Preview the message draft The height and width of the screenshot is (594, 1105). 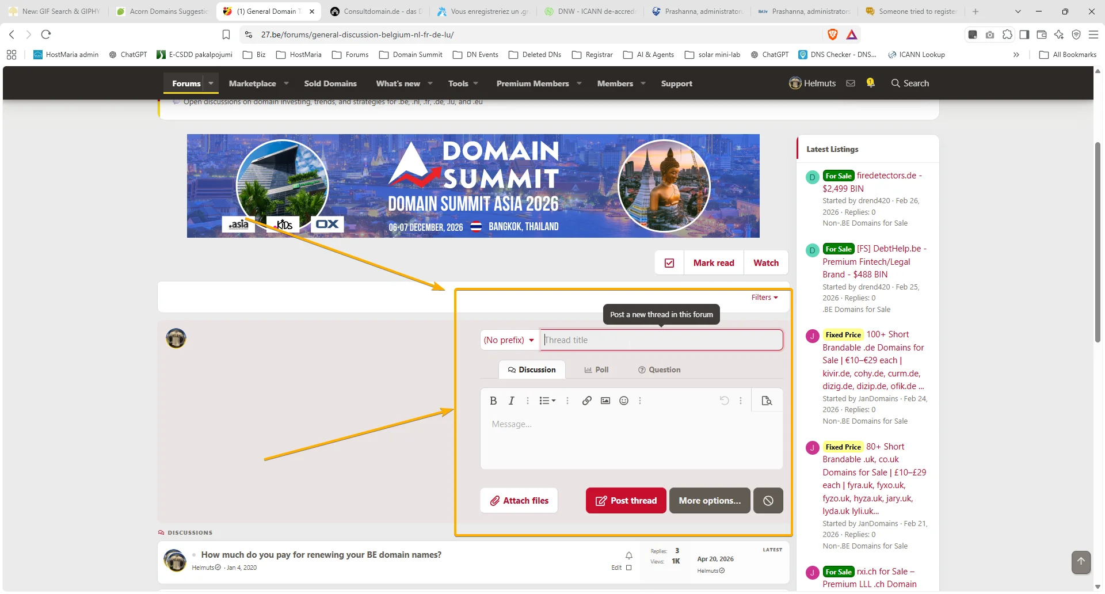(767, 401)
